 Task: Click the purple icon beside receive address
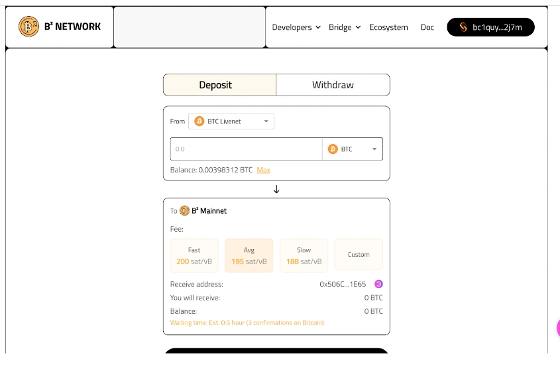tap(378, 284)
